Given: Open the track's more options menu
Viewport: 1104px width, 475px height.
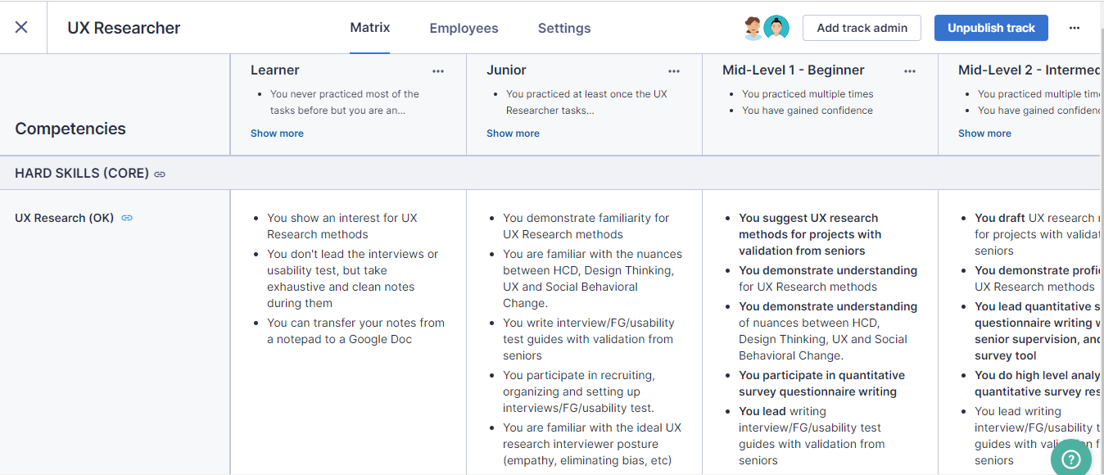Looking at the screenshot, I should [x=1075, y=28].
